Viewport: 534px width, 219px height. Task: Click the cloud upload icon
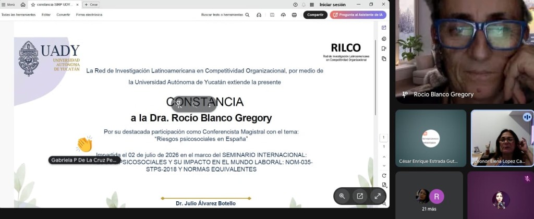[283, 15]
